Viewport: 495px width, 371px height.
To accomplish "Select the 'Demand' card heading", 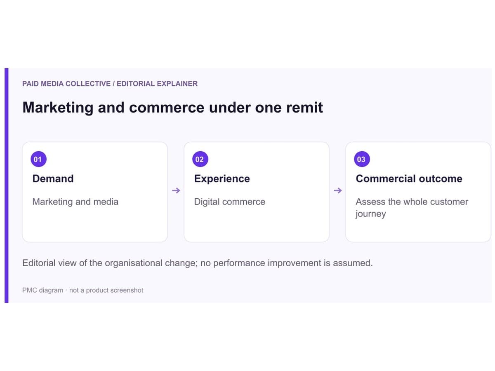I will tap(53, 178).
